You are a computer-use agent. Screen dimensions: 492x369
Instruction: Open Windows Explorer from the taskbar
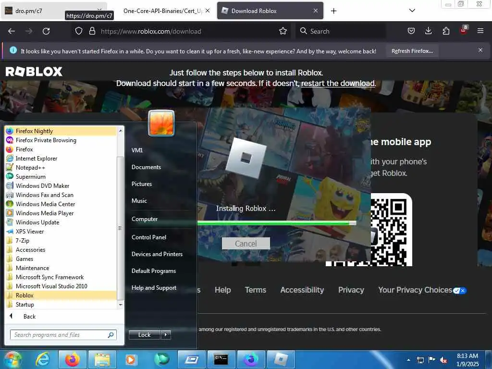[x=102, y=359]
